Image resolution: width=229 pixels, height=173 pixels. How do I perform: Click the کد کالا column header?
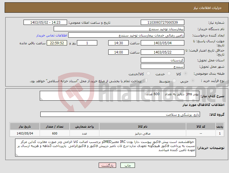[x=201, y=126]
